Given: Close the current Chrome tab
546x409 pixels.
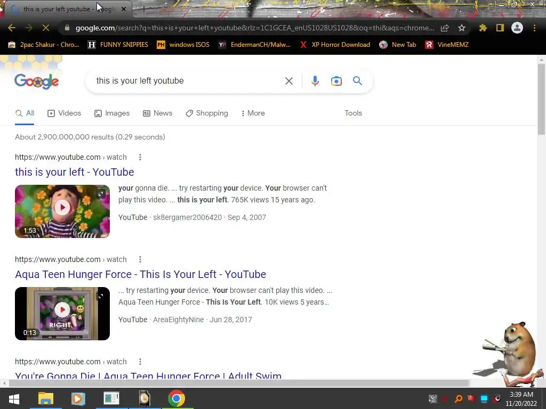Looking at the screenshot, I should (123, 9).
